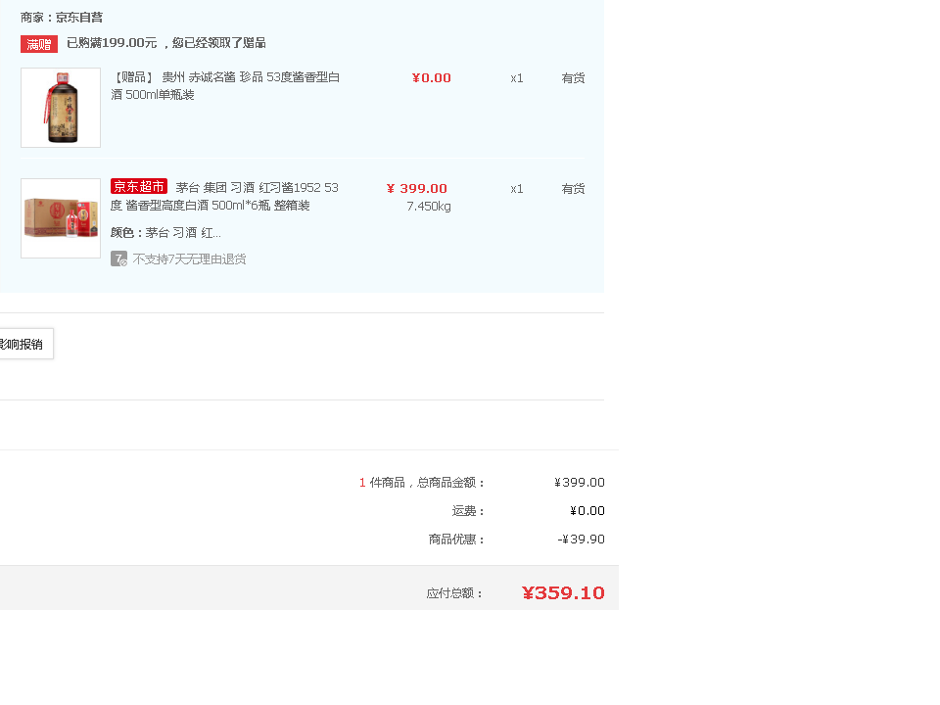Open the gift liquor bottle thumbnail
The height and width of the screenshot is (705, 940).
click(x=61, y=108)
